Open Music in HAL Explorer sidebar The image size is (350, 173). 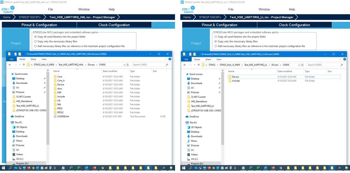[x=18, y=141]
